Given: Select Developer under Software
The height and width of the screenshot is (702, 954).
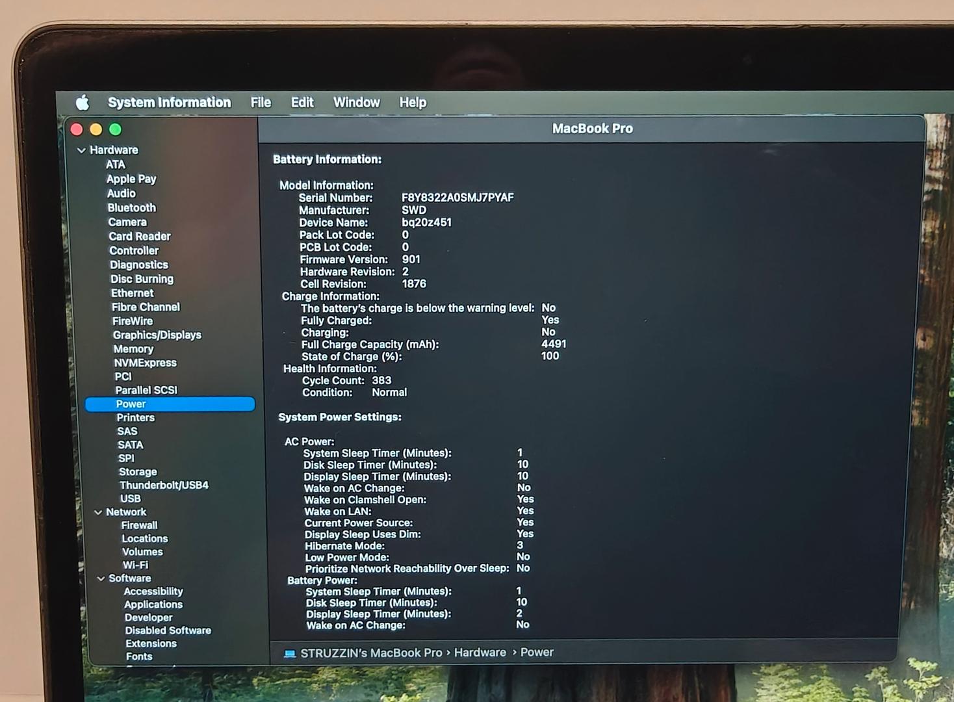Looking at the screenshot, I should [149, 617].
